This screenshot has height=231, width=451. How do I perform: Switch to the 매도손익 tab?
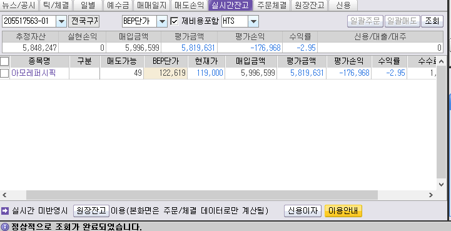click(x=189, y=5)
